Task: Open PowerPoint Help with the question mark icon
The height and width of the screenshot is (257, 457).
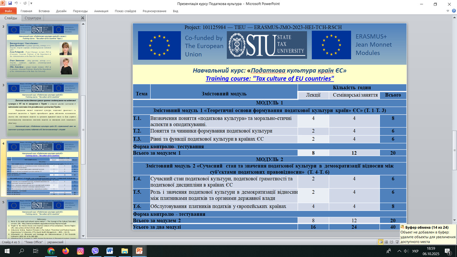Action: tap(453, 11)
